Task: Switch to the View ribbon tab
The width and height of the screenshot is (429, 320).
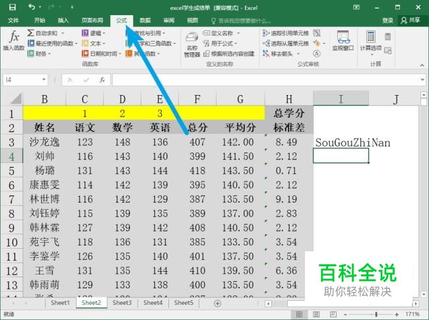Action: coord(192,20)
